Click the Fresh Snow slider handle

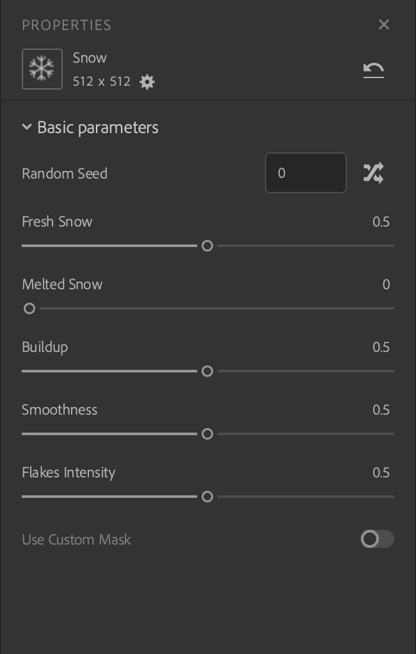pos(207,246)
